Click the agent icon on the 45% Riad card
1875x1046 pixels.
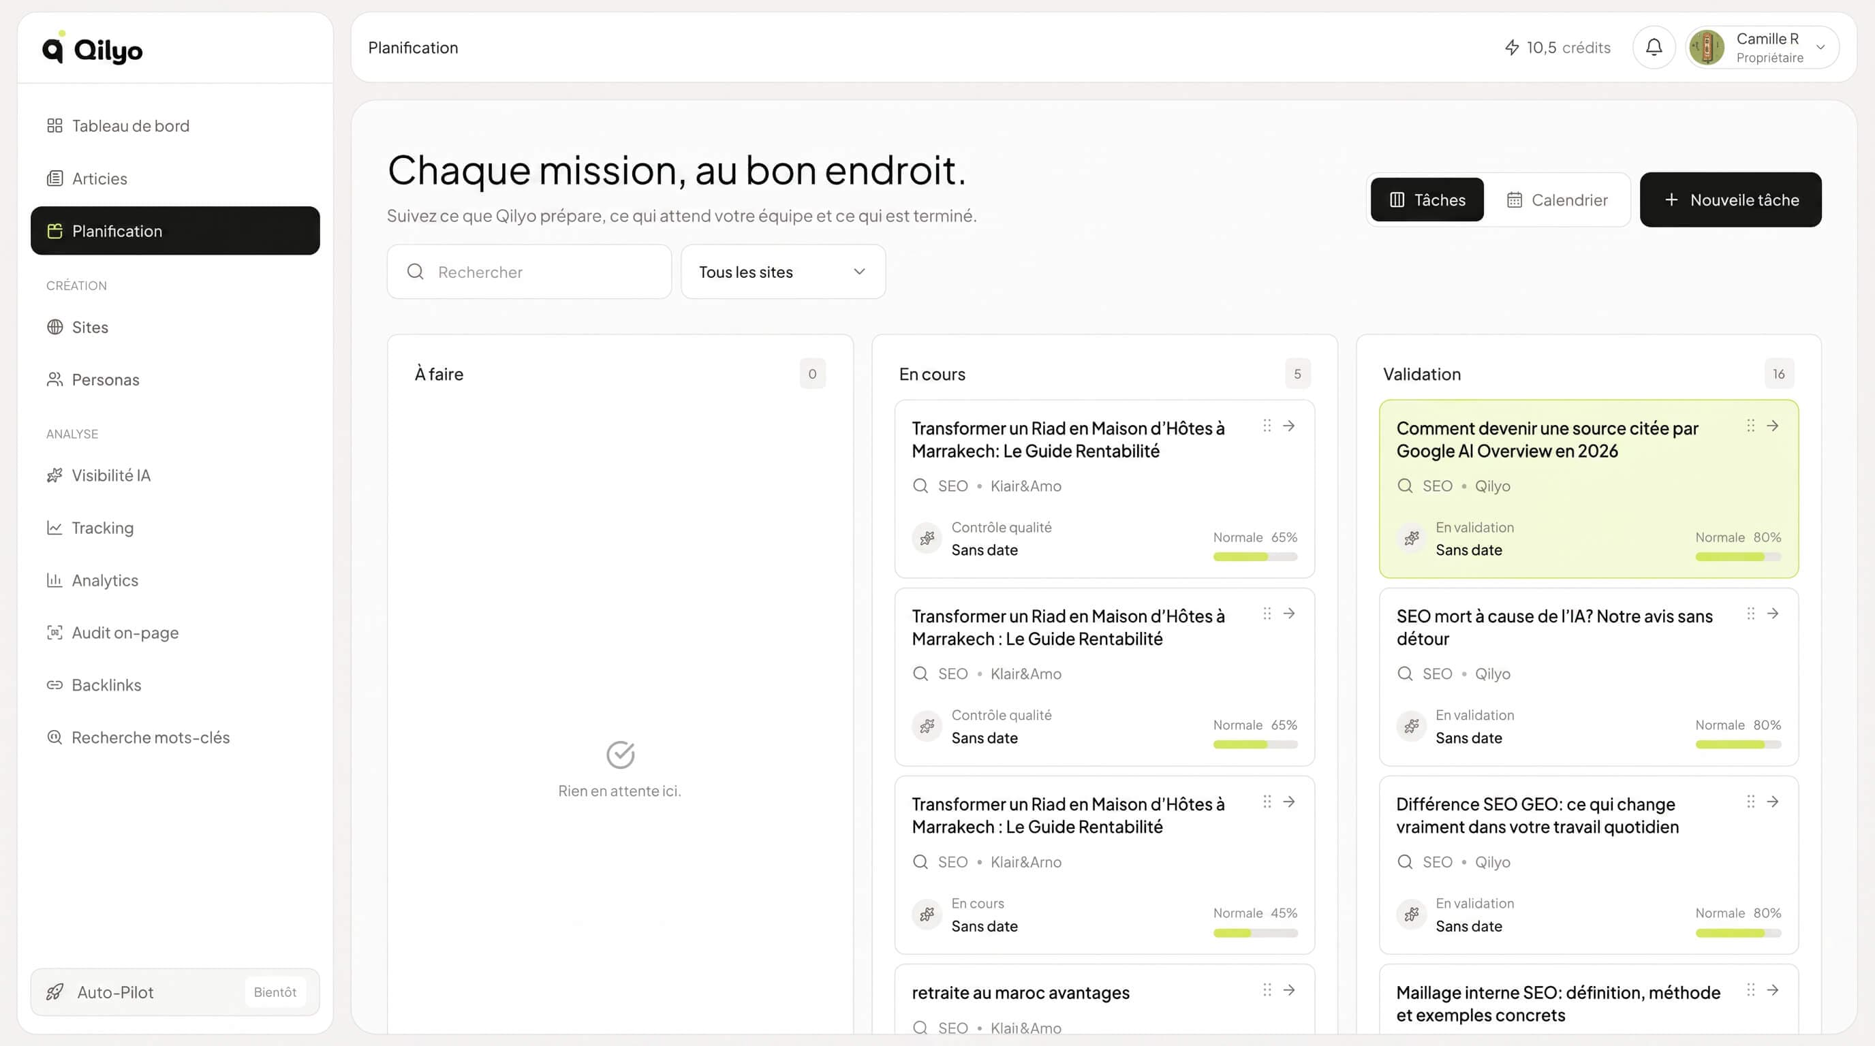(927, 915)
